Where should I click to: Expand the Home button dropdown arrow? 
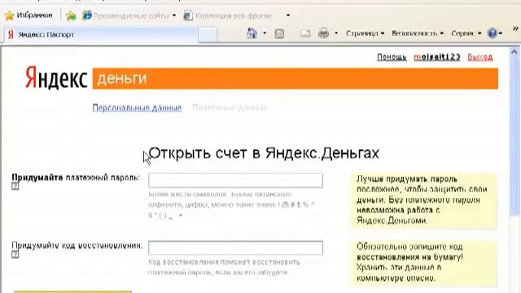265,33
